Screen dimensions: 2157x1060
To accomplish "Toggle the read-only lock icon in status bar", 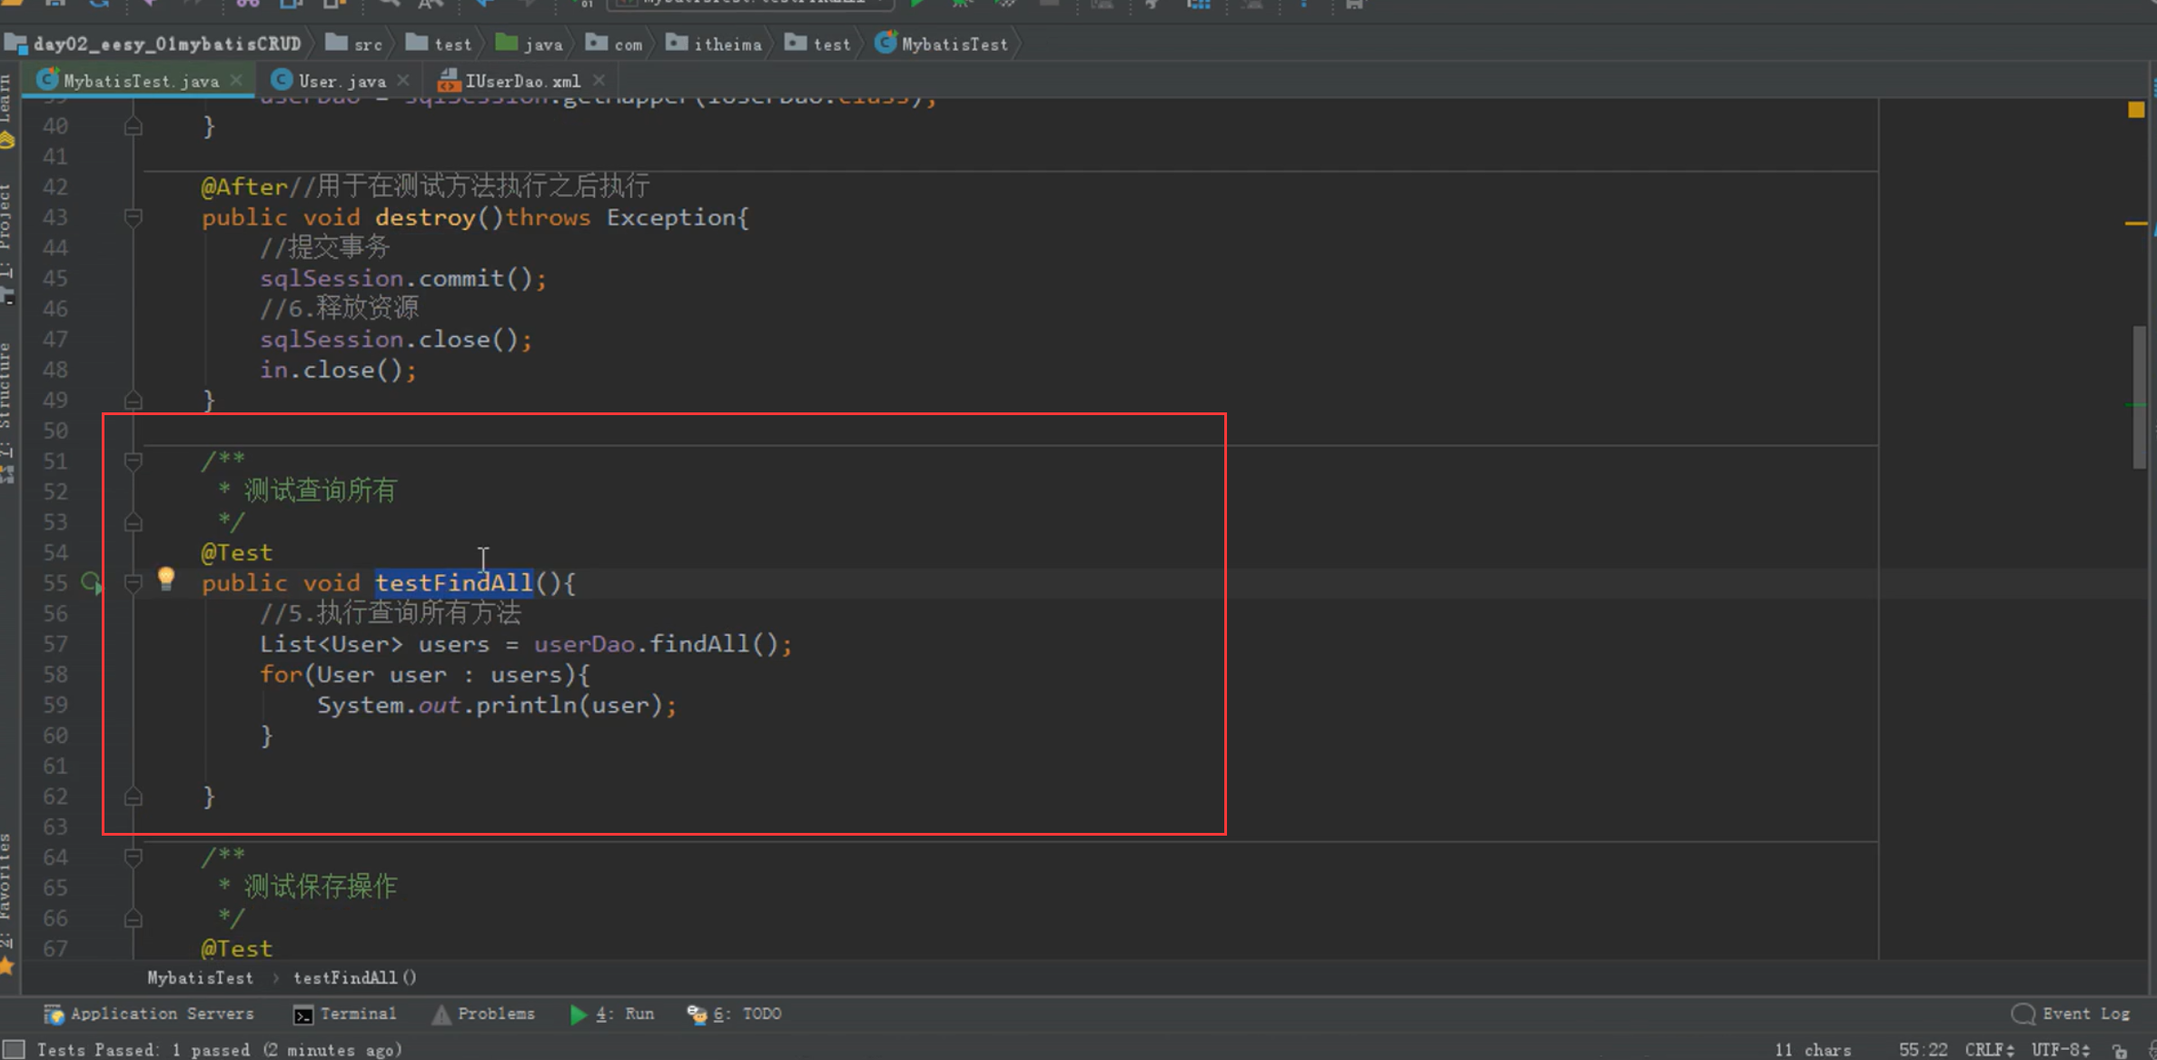I will [x=2119, y=1050].
